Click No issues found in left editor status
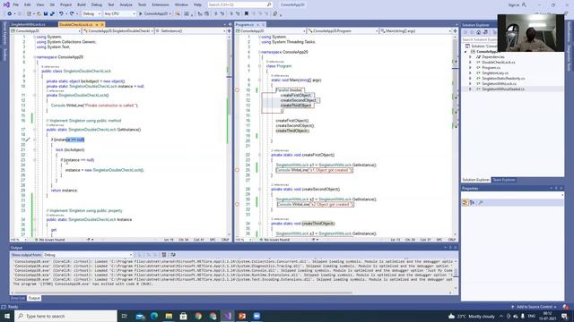The image size is (574, 322). [x=50, y=240]
